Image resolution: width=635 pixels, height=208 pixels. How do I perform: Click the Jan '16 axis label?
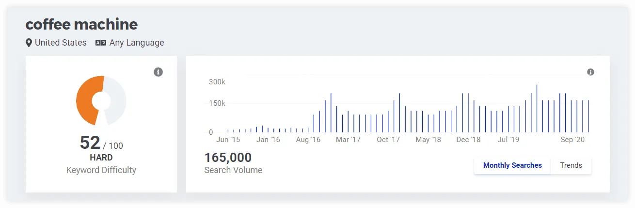point(268,140)
